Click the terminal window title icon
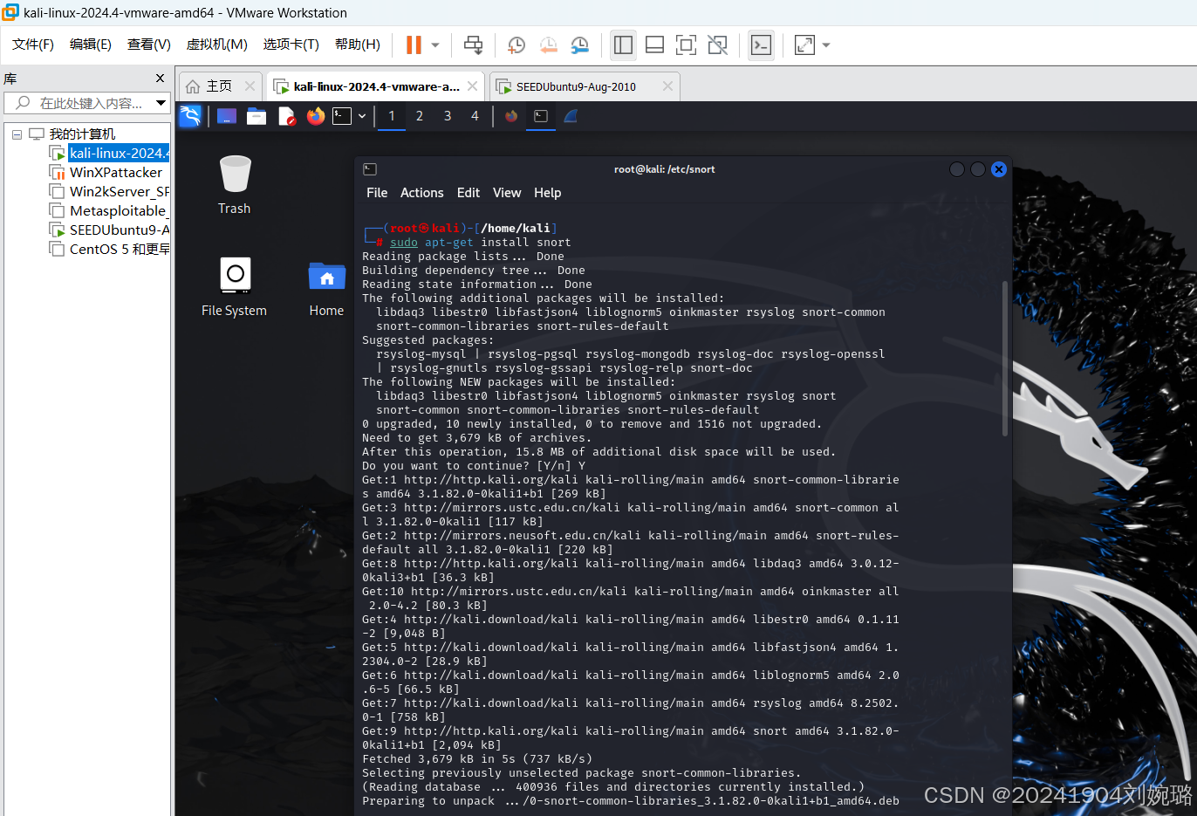 [x=370, y=169]
